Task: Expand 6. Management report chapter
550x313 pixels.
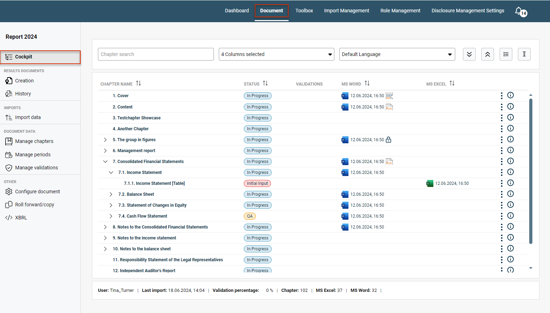Action: click(x=105, y=151)
